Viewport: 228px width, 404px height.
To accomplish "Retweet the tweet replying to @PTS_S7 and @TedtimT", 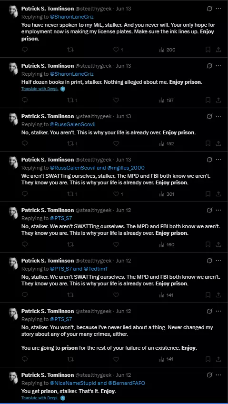I will [x=70, y=295].
